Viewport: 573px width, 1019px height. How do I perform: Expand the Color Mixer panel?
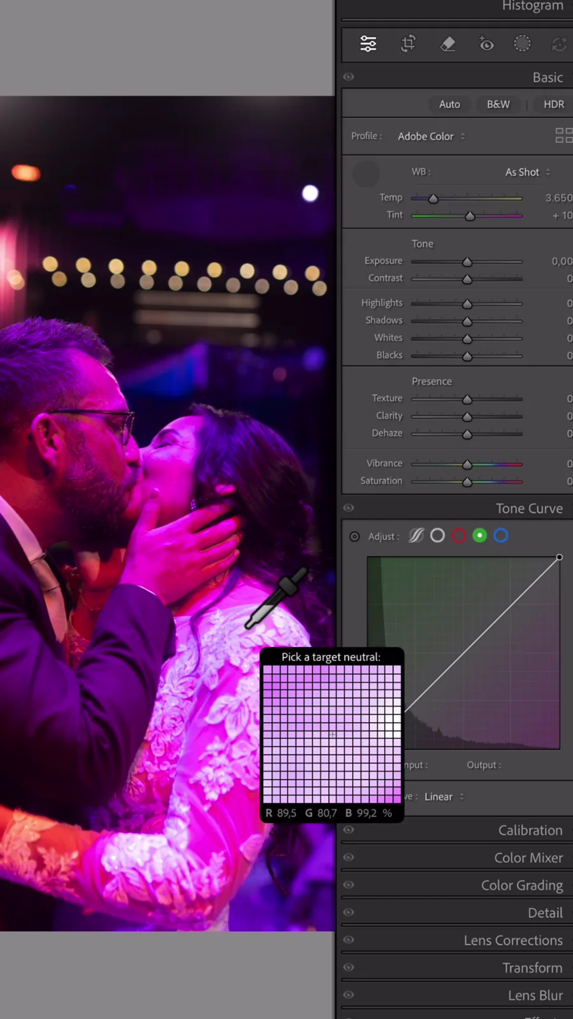528,857
